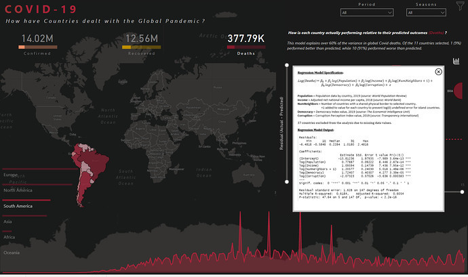
Task: Select the Oceania continent filter
Action: coord(12,253)
